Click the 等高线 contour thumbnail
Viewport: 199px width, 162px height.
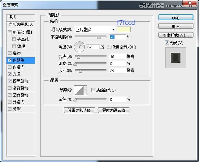click(79, 90)
